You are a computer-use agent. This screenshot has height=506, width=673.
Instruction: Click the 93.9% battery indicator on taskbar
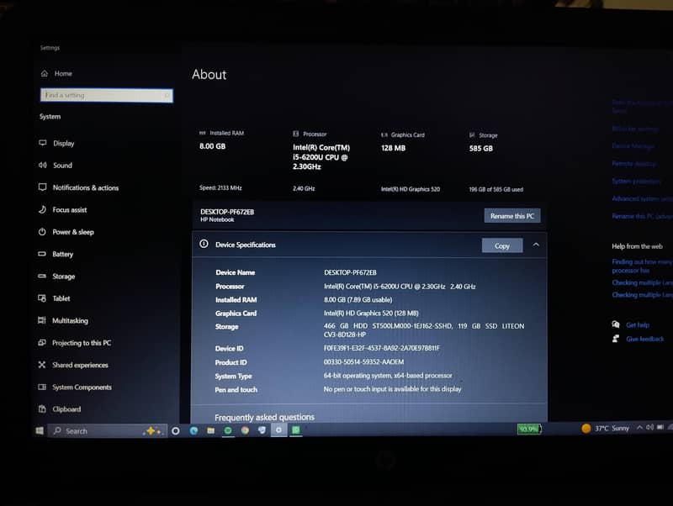coord(529,429)
